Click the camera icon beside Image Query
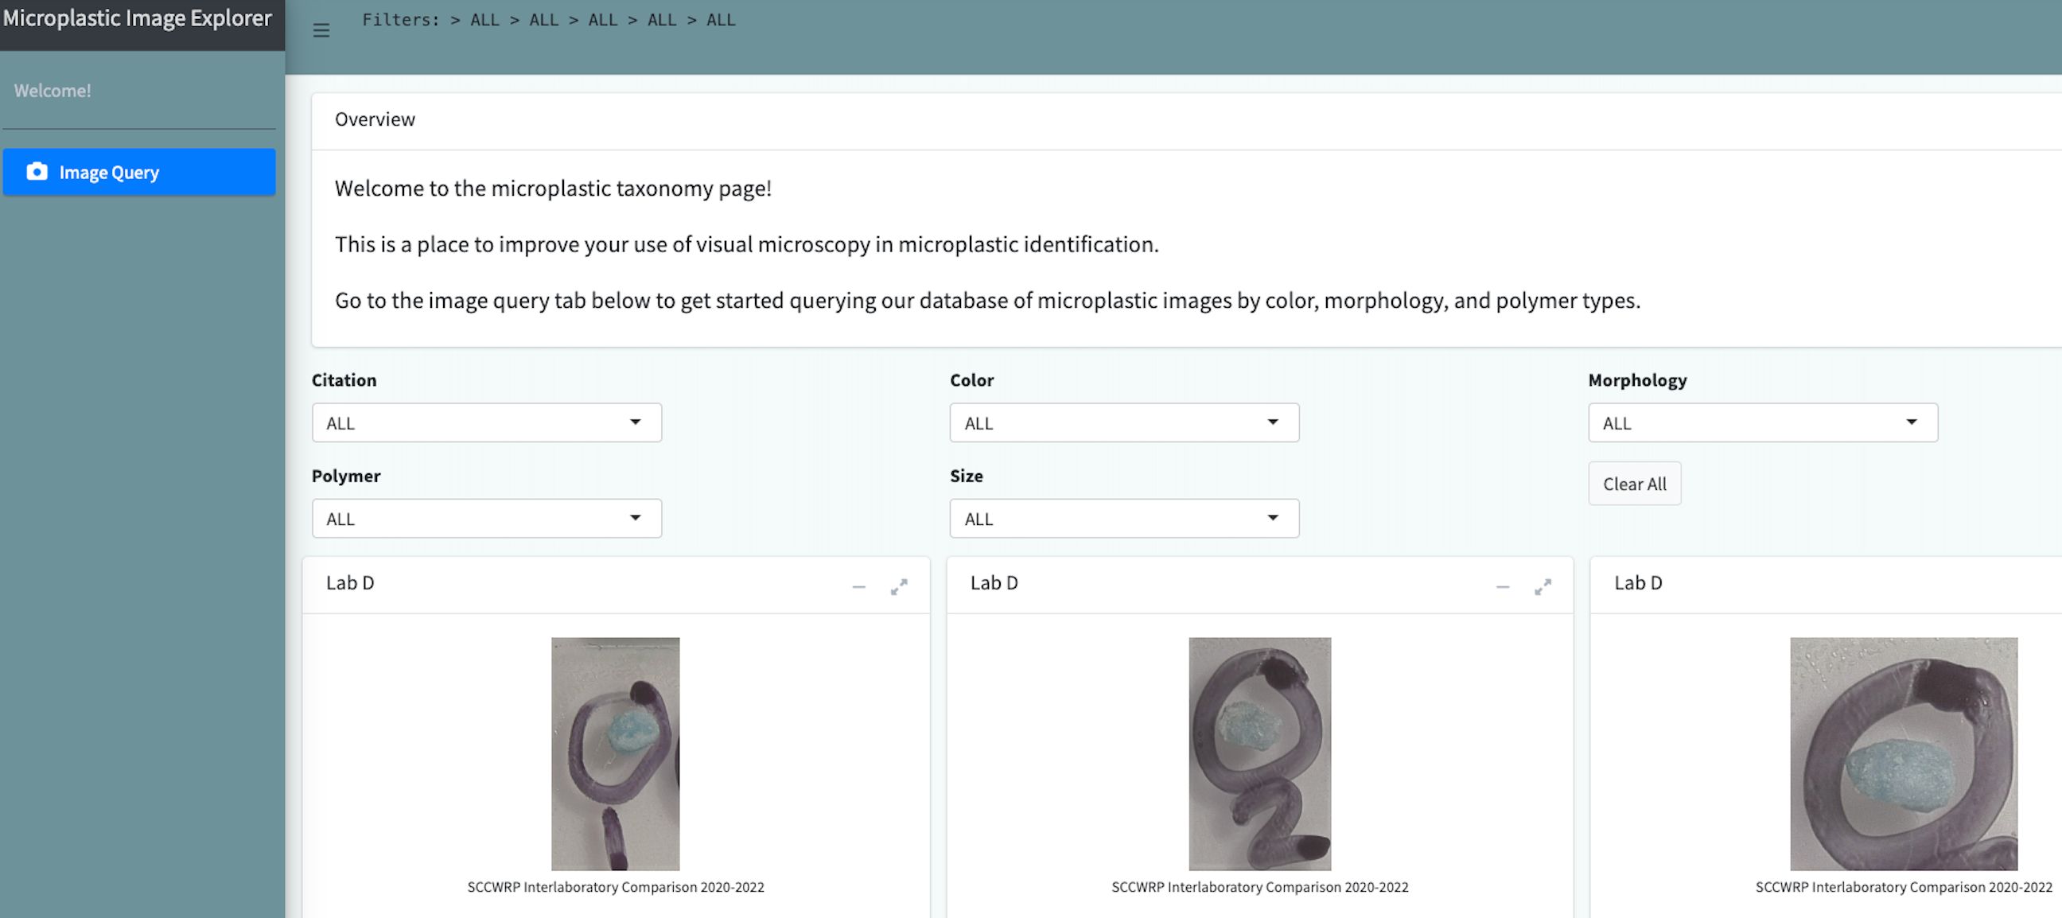Viewport: 2062px width, 918px height. click(37, 171)
